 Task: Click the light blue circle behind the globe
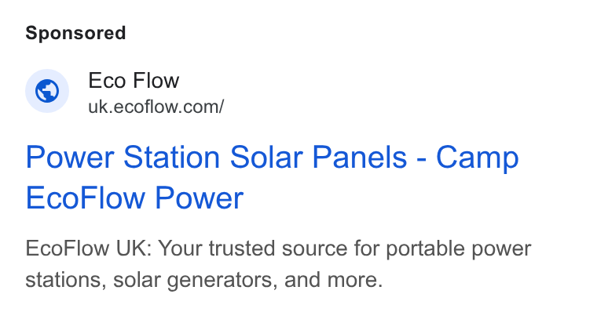tap(47, 91)
